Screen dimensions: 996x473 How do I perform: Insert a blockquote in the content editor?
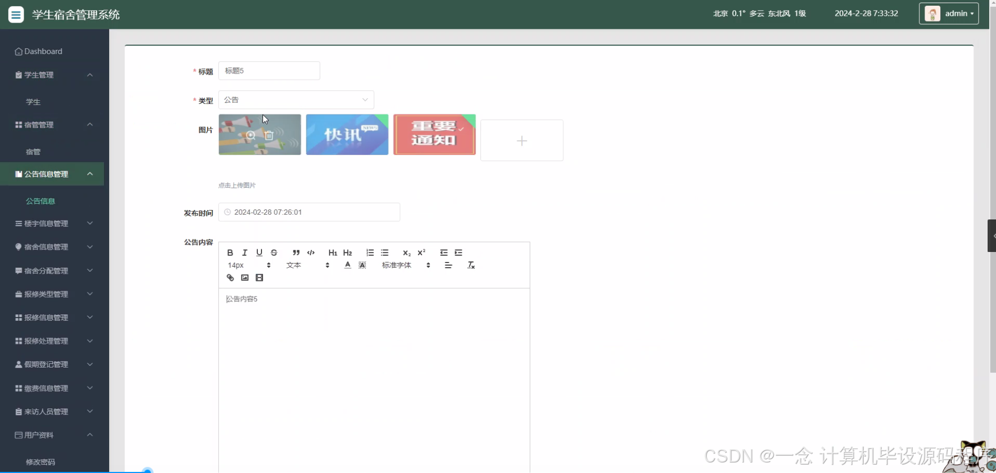(296, 253)
